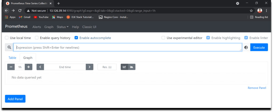Click the browser forward arrow
Image resolution: width=273 pixels, height=112 pixels.
point(13,11)
